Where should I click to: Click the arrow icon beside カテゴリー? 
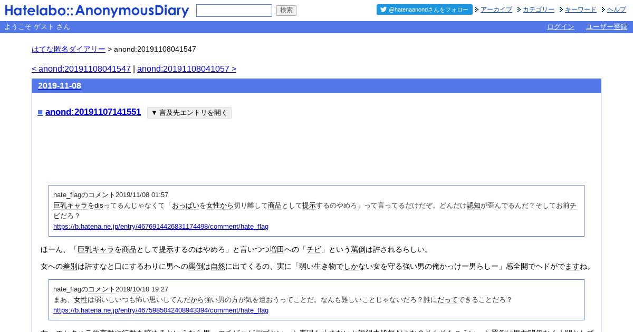pos(519,9)
